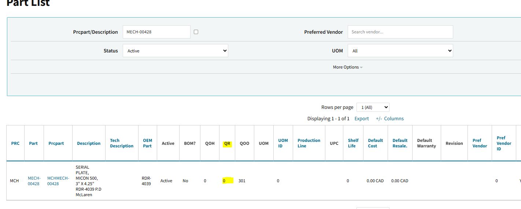Open the UOM filter dropdown
521x209 pixels.
pyautogui.click(x=400, y=51)
